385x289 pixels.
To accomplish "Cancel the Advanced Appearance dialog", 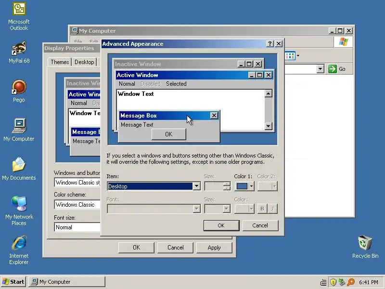I will 260,225.
